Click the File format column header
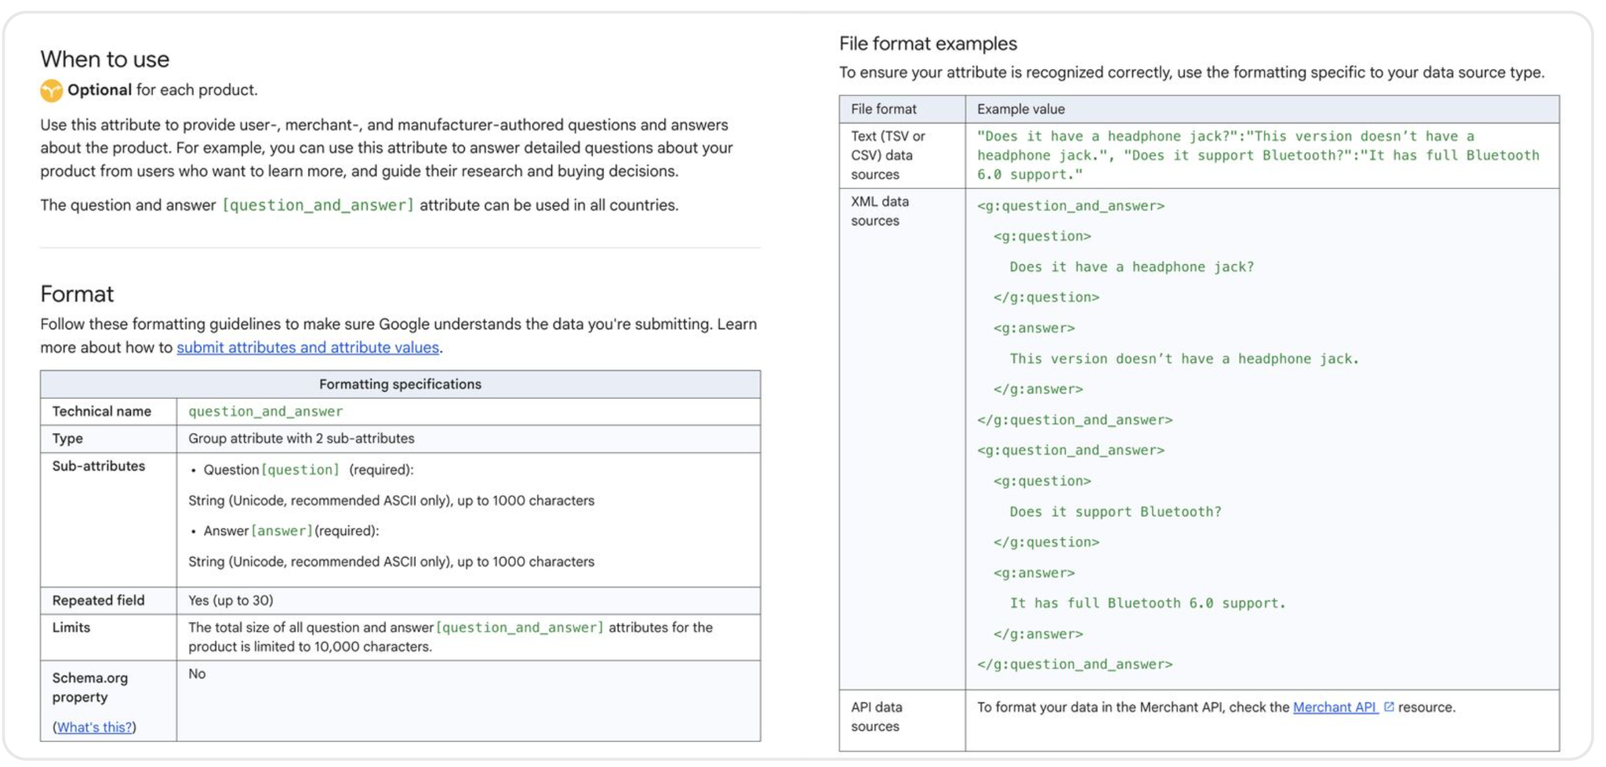Screen dimensions: 1606x767 (x=884, y=109)
